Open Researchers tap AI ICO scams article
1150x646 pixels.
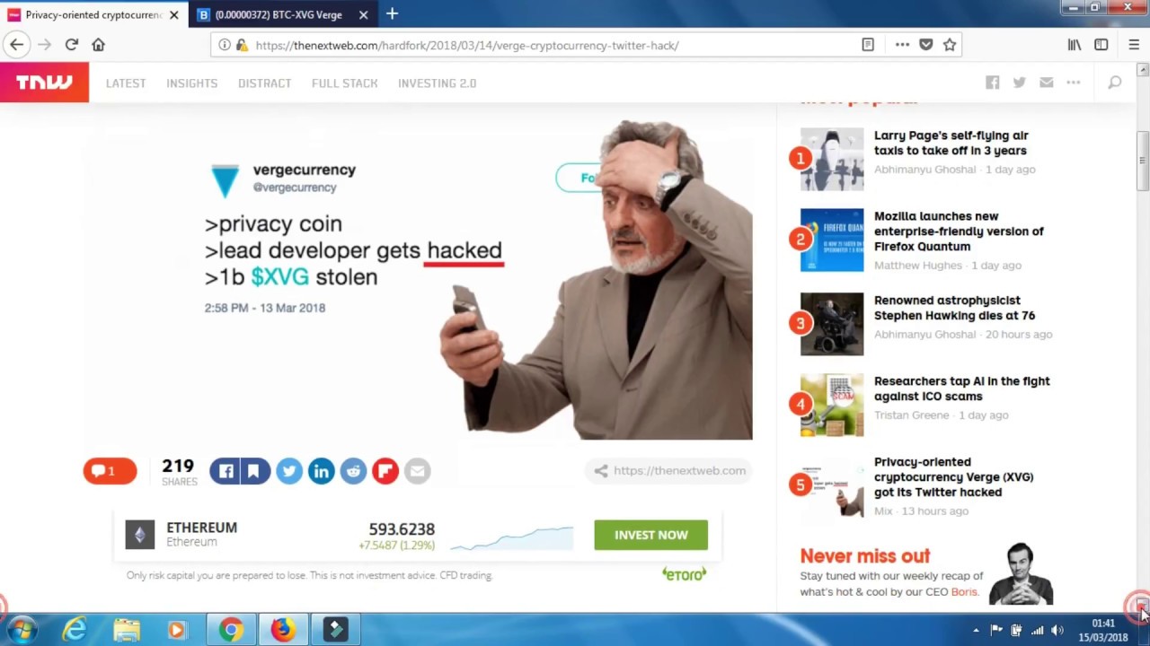pos(961,388)
